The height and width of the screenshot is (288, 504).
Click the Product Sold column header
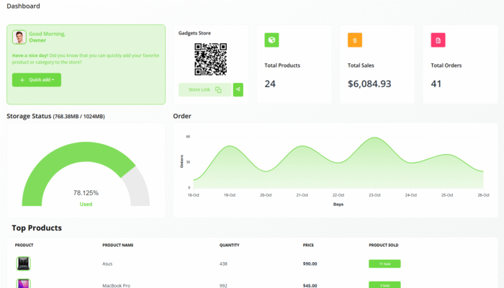[x=384, y=246]
